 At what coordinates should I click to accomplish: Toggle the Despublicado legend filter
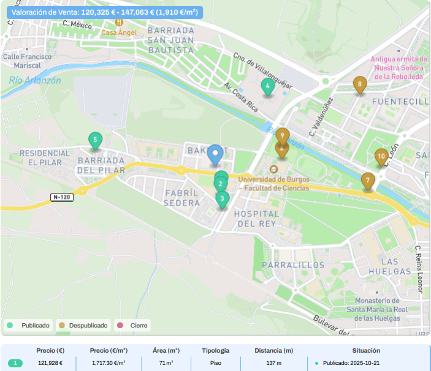[83, 325]
